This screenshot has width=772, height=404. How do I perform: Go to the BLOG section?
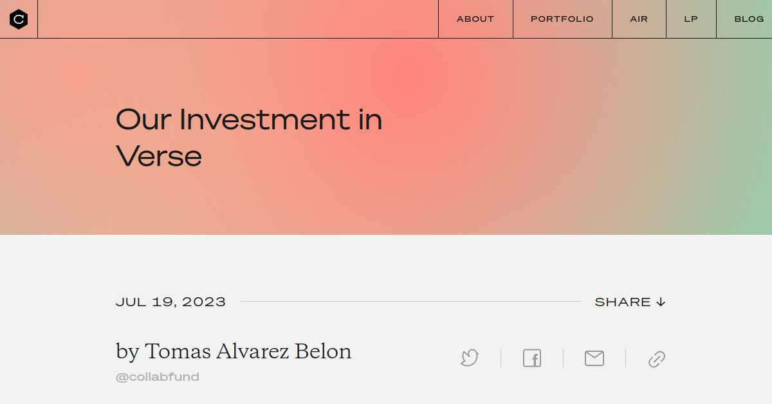(748, 19)
